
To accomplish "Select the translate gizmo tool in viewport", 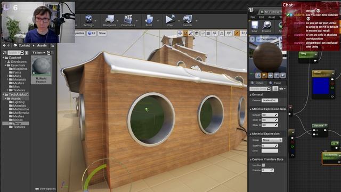I will (180, 33).
